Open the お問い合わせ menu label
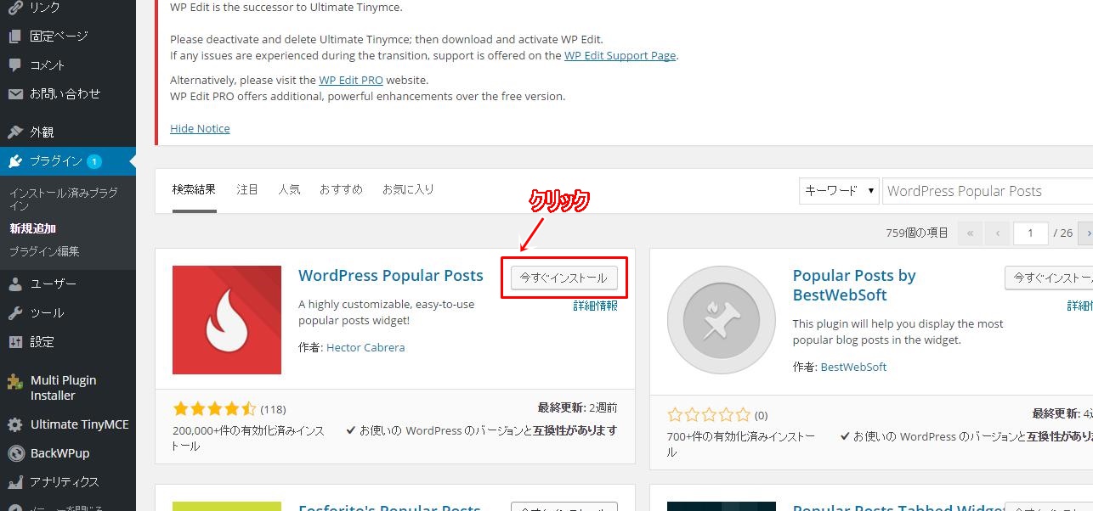Screen dimensions: 1093x511 [x=65, y=94]
